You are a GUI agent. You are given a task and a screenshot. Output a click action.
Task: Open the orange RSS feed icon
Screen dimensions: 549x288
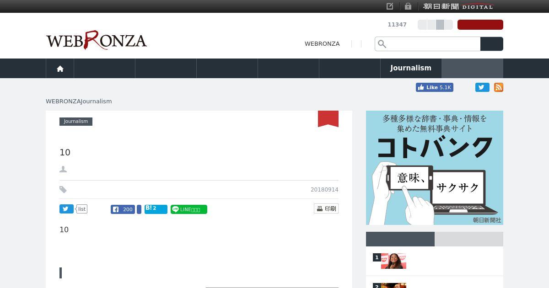click(499, 87)
